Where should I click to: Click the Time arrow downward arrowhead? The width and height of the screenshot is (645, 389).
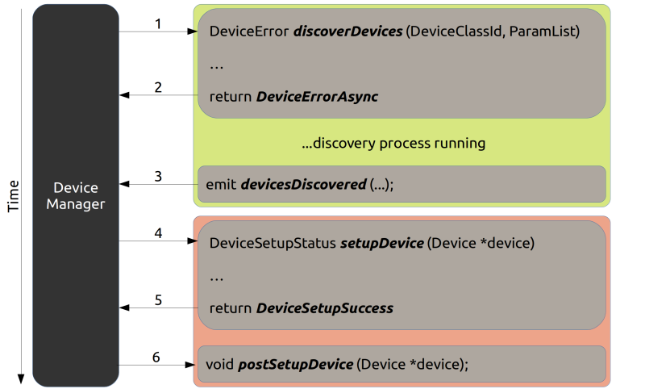(x=21, y=379)
